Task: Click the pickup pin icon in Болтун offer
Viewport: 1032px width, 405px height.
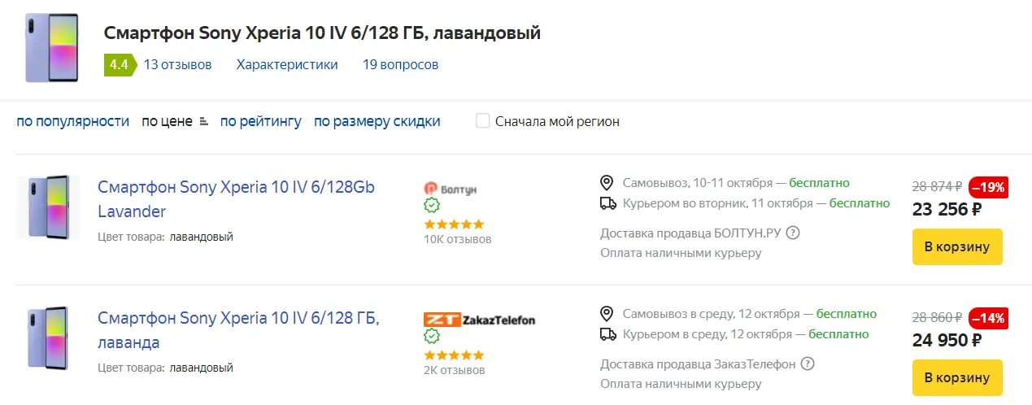Action: (x=607, y=182)
